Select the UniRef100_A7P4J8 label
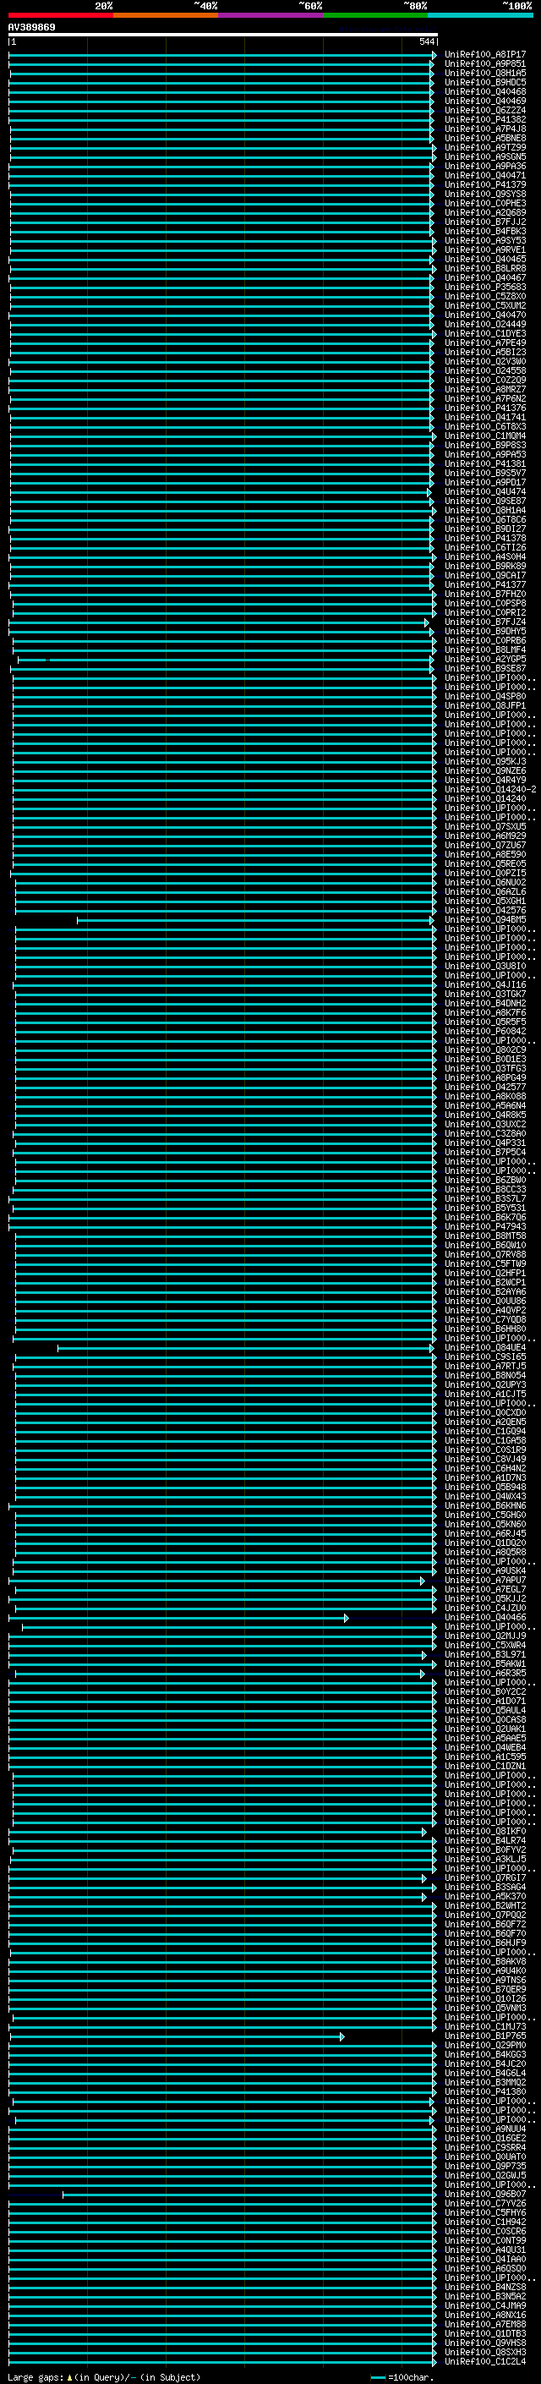 coord(484,129)
